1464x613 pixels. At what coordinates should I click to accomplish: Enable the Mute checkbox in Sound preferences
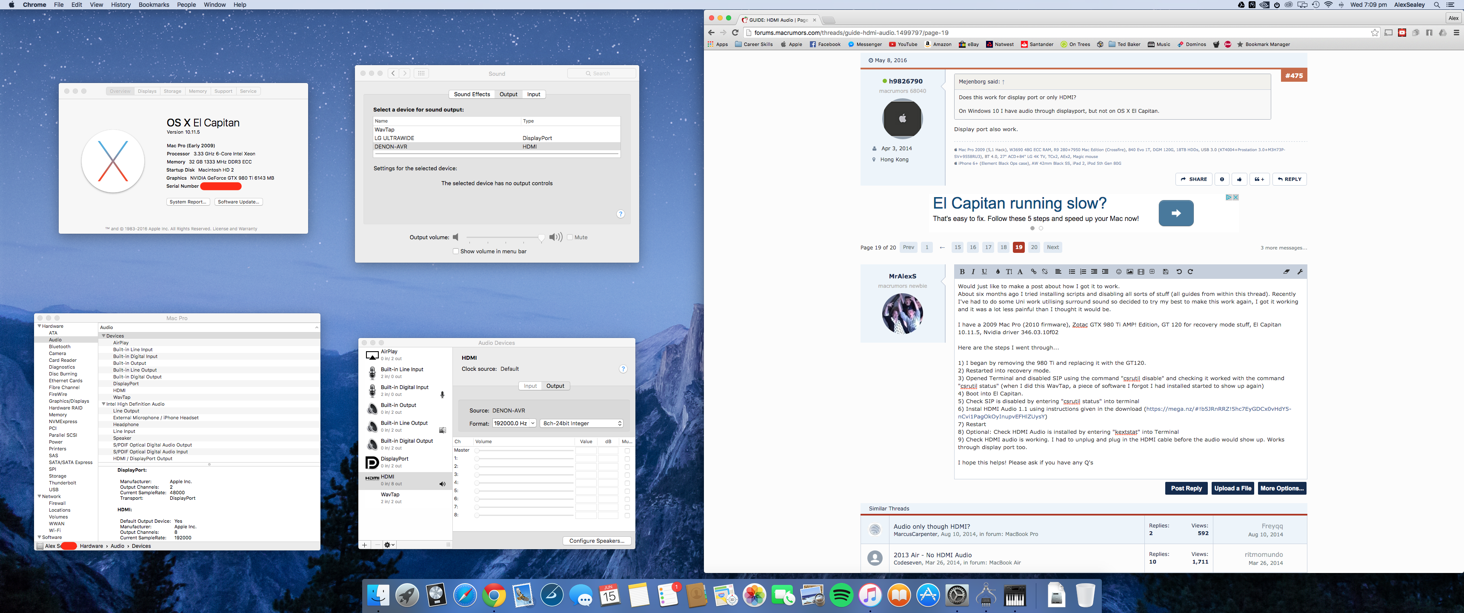[x=570, y=237]
